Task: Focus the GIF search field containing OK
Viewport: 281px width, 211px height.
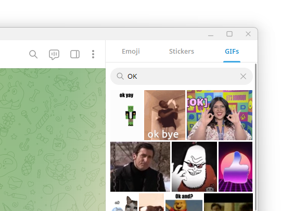Action: pos(182,76)
